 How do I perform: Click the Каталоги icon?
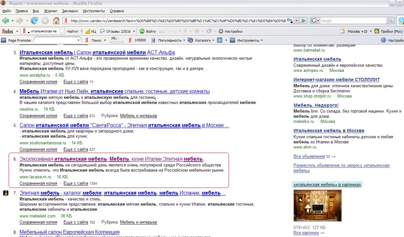click(x=190, y=40)
